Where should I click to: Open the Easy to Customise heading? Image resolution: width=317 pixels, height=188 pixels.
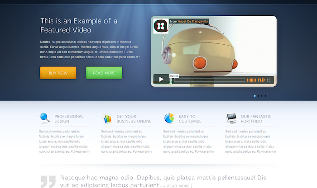[190, 119]
